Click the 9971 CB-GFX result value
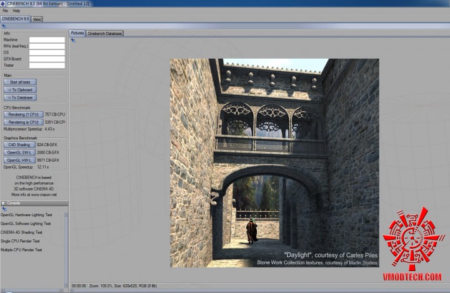The image size is (450, 293). coord(48,161)
